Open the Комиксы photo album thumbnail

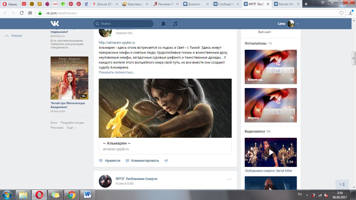[271, 67]
